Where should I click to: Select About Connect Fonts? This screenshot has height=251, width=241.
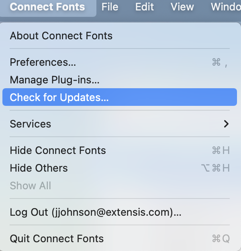point(61,36)
